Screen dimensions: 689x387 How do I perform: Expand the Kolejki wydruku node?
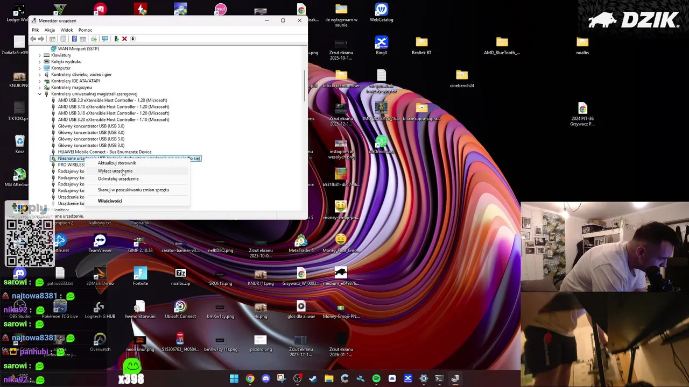(39, 62)
